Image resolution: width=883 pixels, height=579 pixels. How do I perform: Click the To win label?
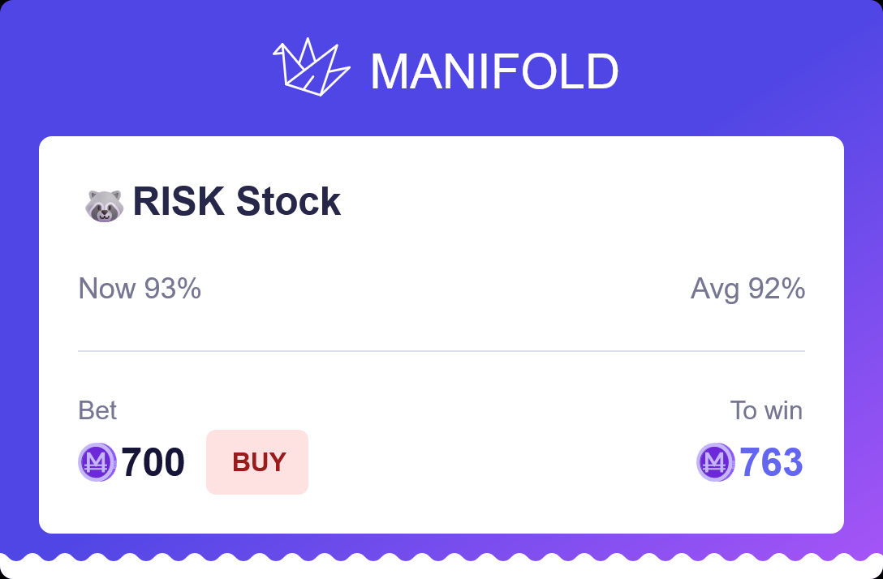[x=766, y=410]
